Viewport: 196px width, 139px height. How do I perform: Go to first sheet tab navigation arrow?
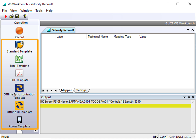click(43, 90)
